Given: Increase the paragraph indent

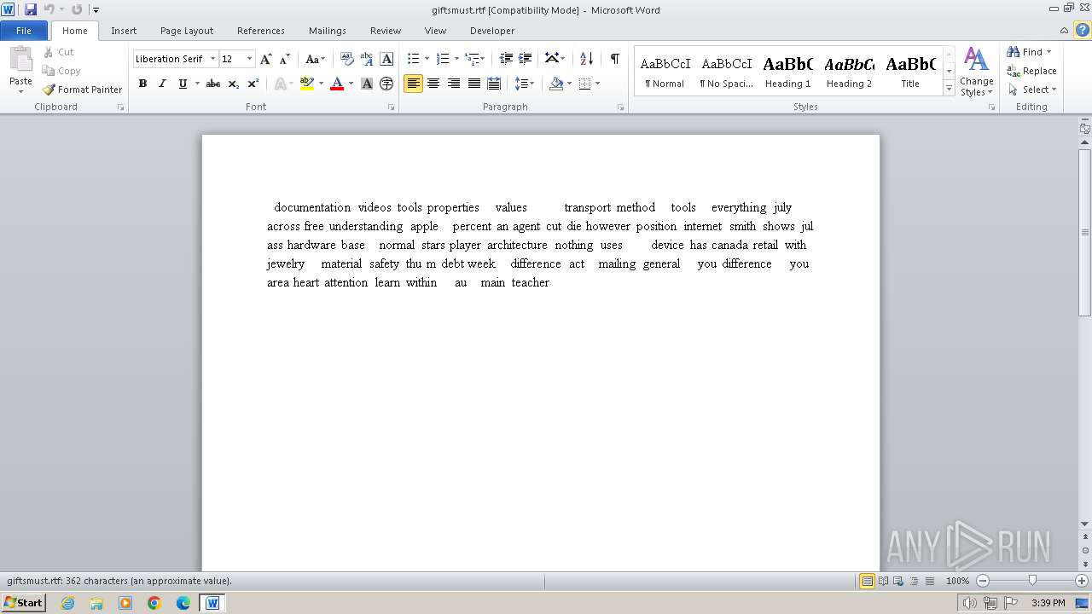Looking at the screenshot, I should 526,59.
